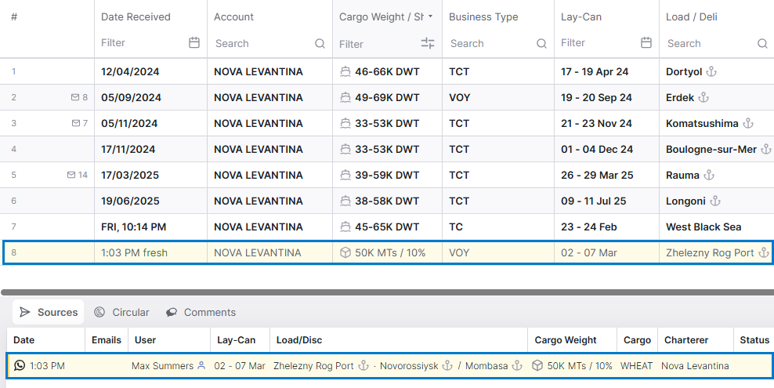Viewport: 774px width, 388px height.
Task: Open Cargo Weight filter sliders icon
Action: (428, 44)
